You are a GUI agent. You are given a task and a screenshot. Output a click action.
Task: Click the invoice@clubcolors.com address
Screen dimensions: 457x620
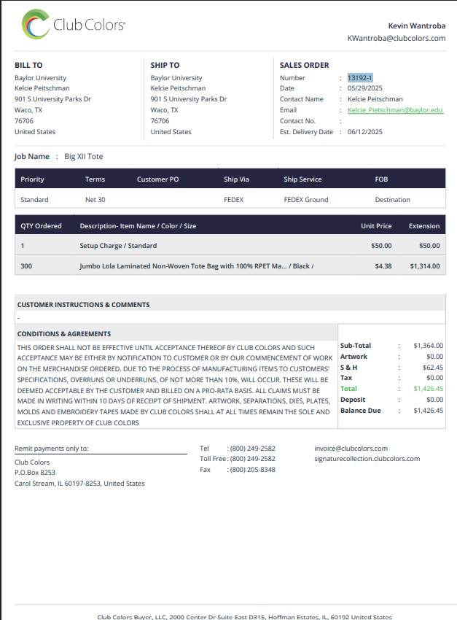point(351,449)
